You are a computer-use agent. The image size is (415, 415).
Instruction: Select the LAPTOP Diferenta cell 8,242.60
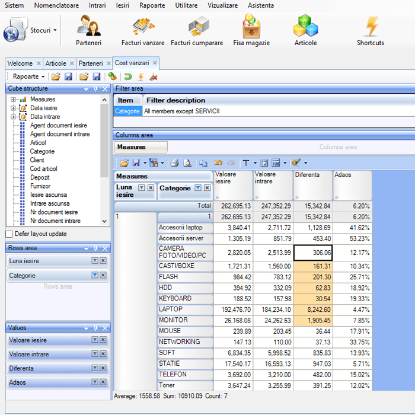[x=313, y=309]
